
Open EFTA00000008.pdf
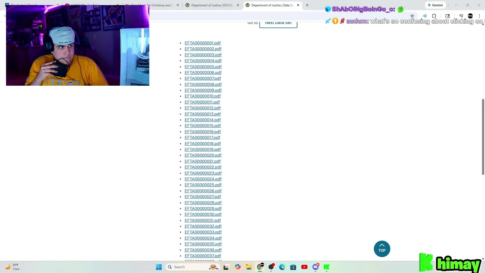(x=203, y=85)
